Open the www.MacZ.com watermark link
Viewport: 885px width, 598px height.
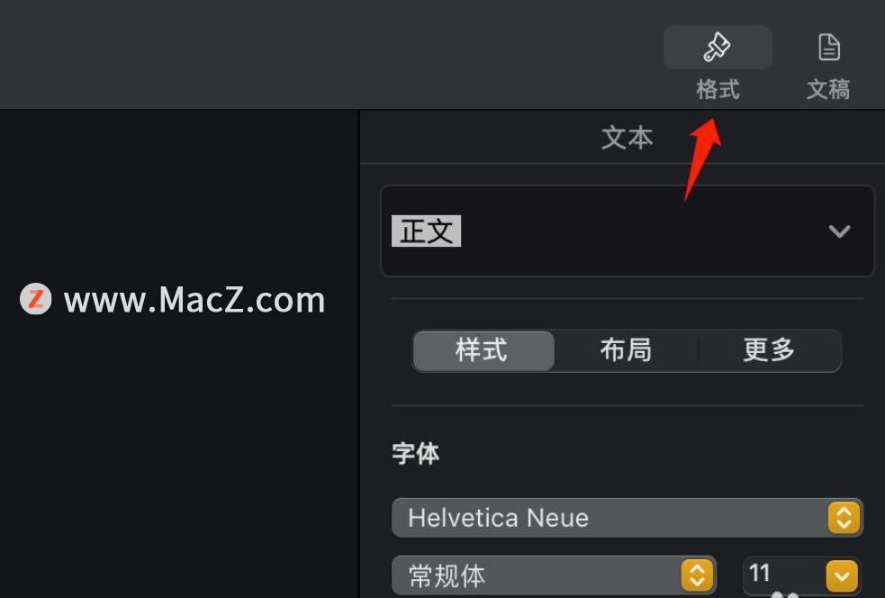pos(194,300)
